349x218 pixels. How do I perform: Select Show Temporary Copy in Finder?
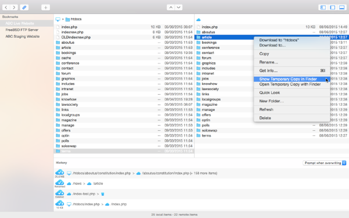292,79
